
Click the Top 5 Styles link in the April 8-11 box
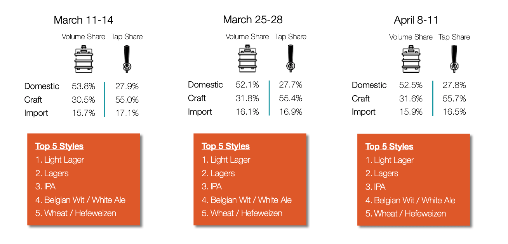click(389, 146)
